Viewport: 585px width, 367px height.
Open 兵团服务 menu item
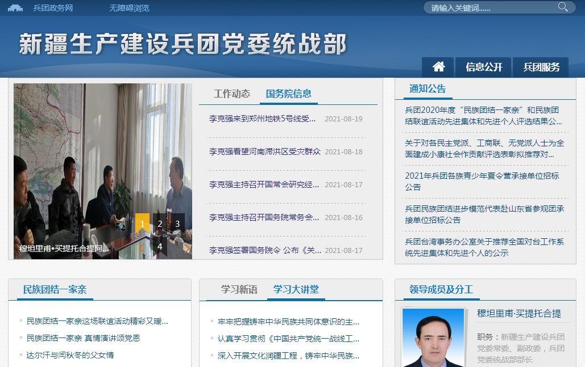coord(541,67)
